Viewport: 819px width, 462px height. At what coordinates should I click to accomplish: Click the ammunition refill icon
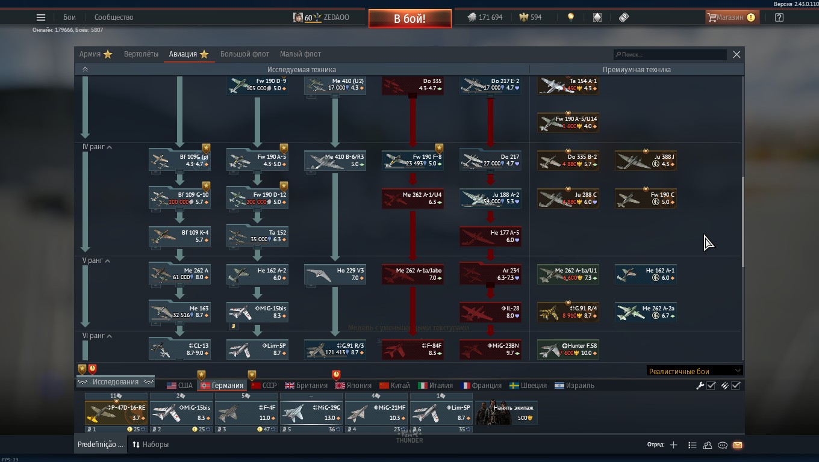pyautogui.click(x=725, y=386)
